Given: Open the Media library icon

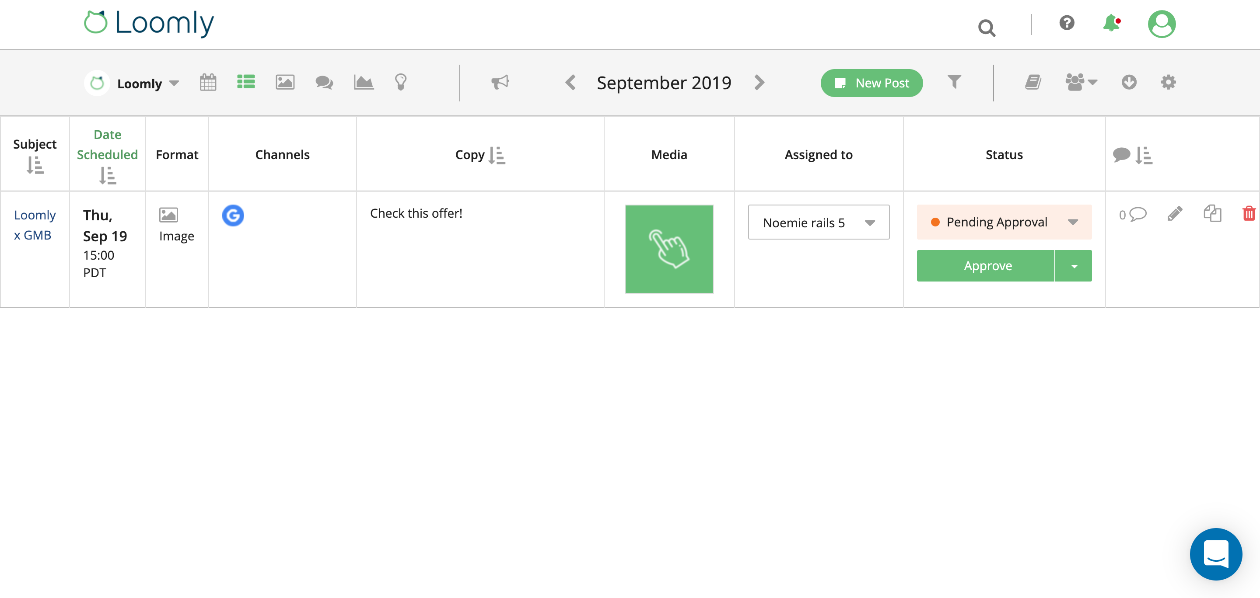Looking at the screenshot, I should (285, 82).
